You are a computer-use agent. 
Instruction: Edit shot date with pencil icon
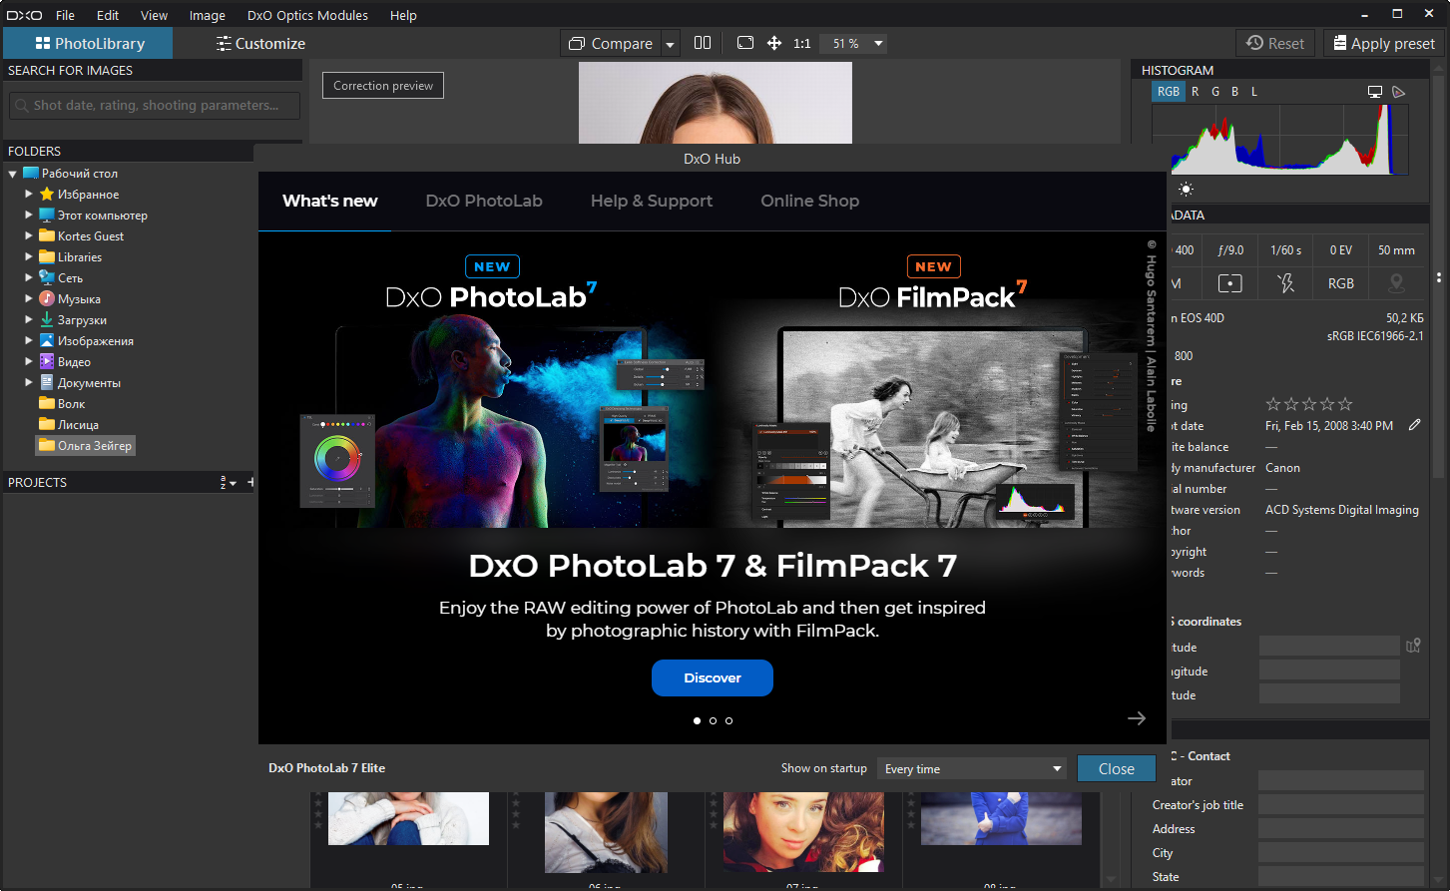(1414, 425)
